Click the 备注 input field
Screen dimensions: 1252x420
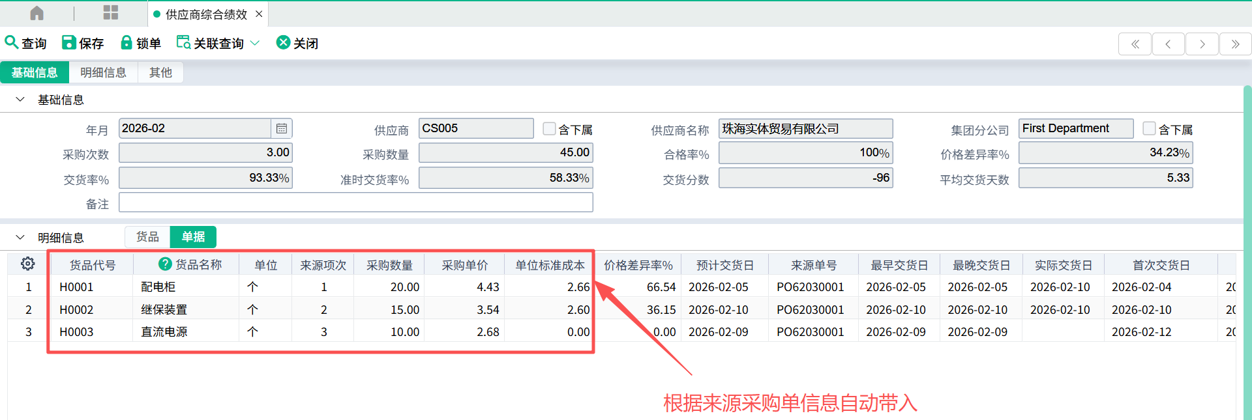click(x=355, y=203)
